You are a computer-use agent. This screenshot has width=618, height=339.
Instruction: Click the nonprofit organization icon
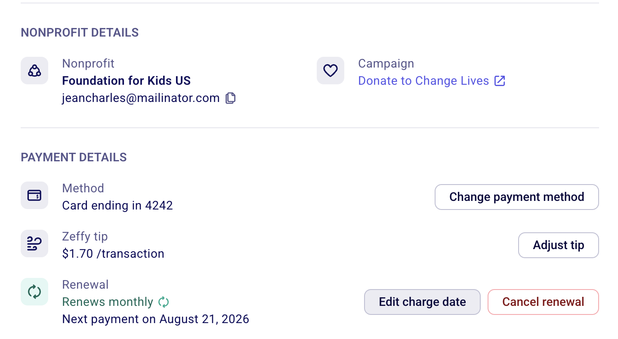[x=34, y=71]
